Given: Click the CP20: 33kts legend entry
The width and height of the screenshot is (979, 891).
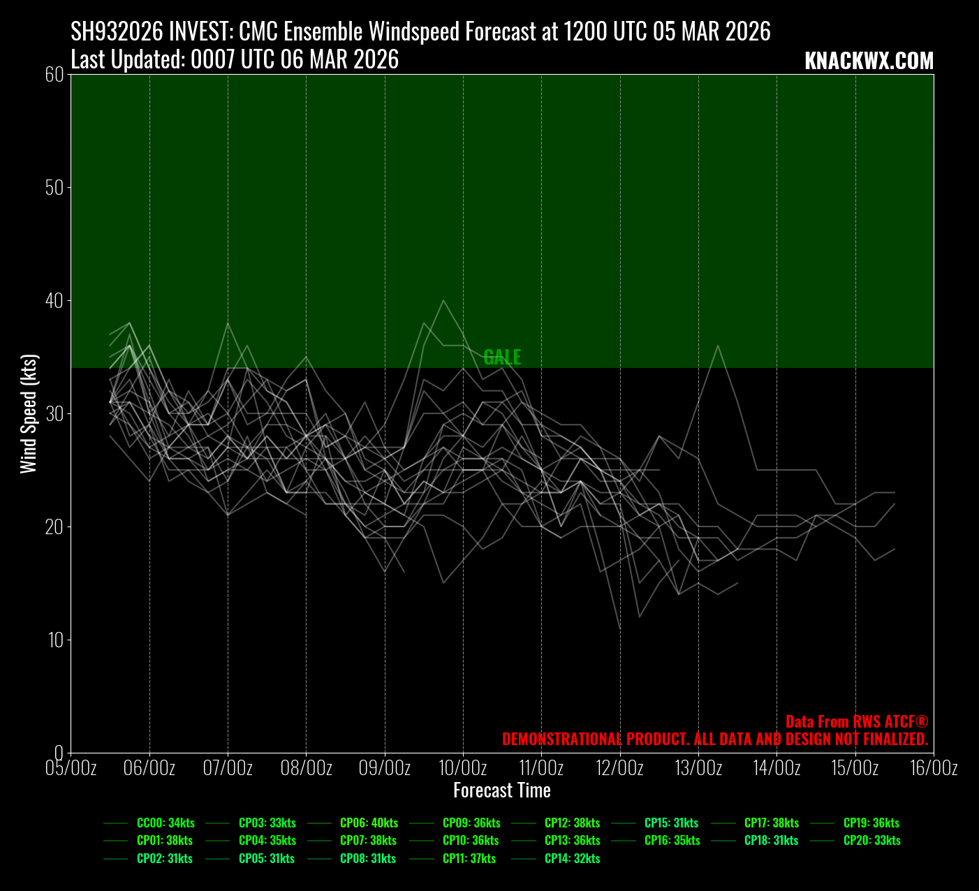Looking at the screenshot, I should pyautogui.click(x=871, y=840).
